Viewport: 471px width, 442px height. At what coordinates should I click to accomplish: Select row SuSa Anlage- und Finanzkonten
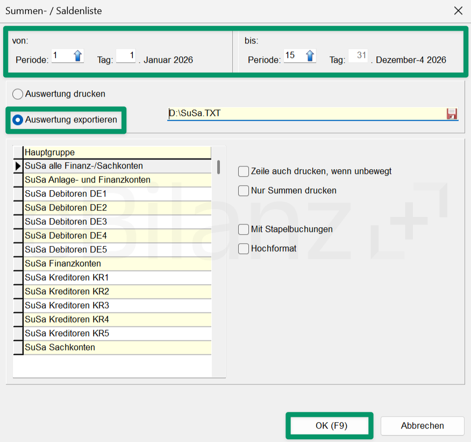point(117,180)
